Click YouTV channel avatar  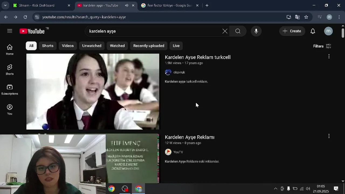tap(168, 152)
